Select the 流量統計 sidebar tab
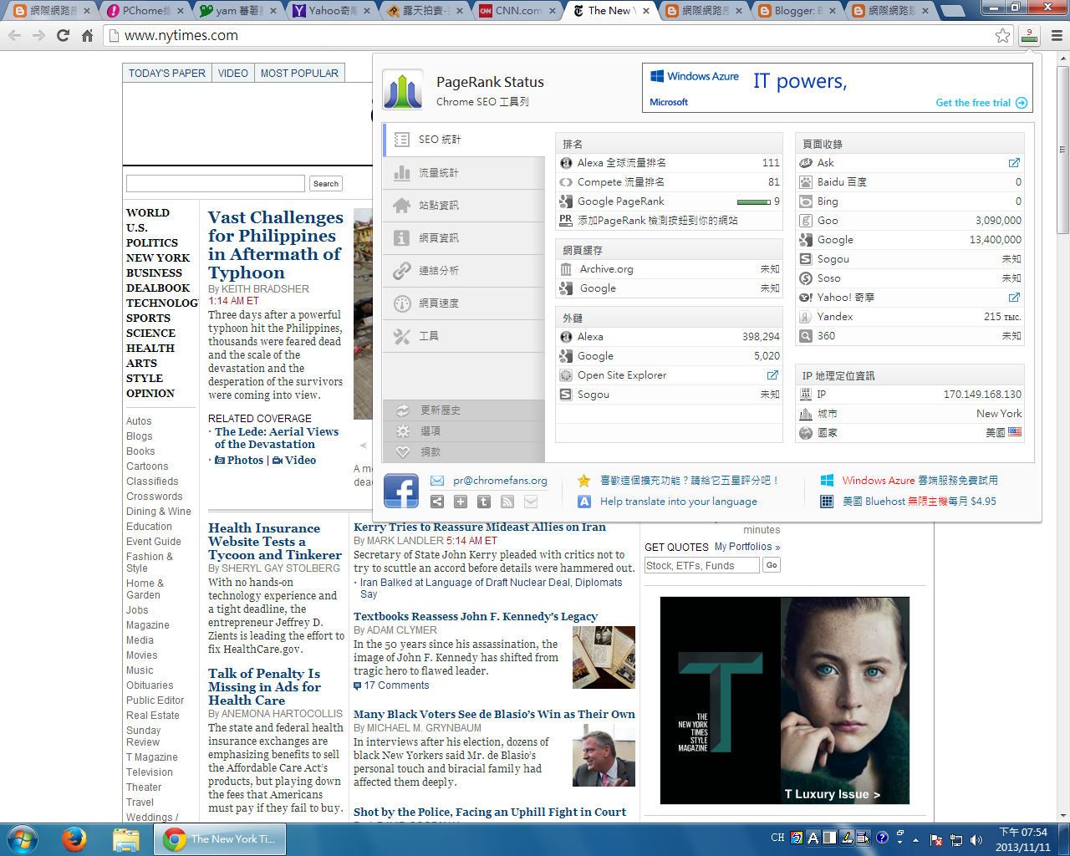 pyautogui.click(x=464, y=173)
